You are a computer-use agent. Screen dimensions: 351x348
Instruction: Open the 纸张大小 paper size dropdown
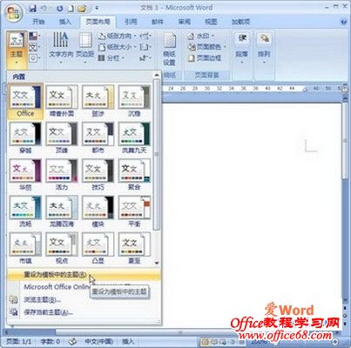[117, 47]
